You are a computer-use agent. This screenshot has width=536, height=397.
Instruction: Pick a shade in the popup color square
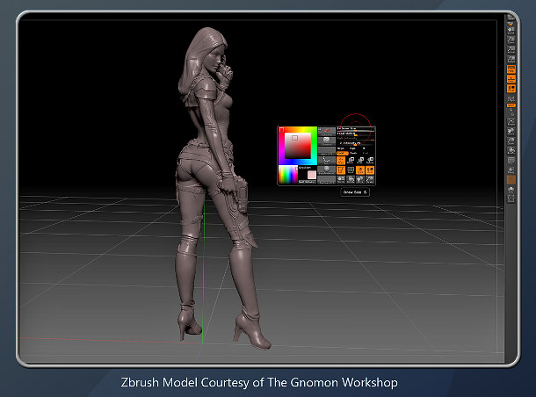[x=298, y=146]
